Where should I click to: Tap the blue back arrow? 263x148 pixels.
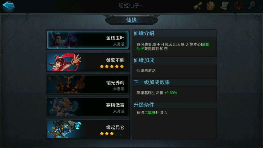pyautogui.click(x=8, y=6)
